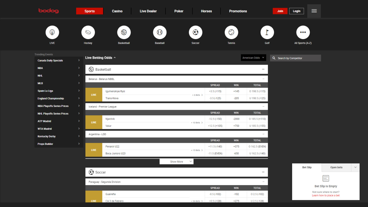The width and height of the screenshot is (368, 207).
Task: Select the Golf flag icon
Action: click(267, 32)
